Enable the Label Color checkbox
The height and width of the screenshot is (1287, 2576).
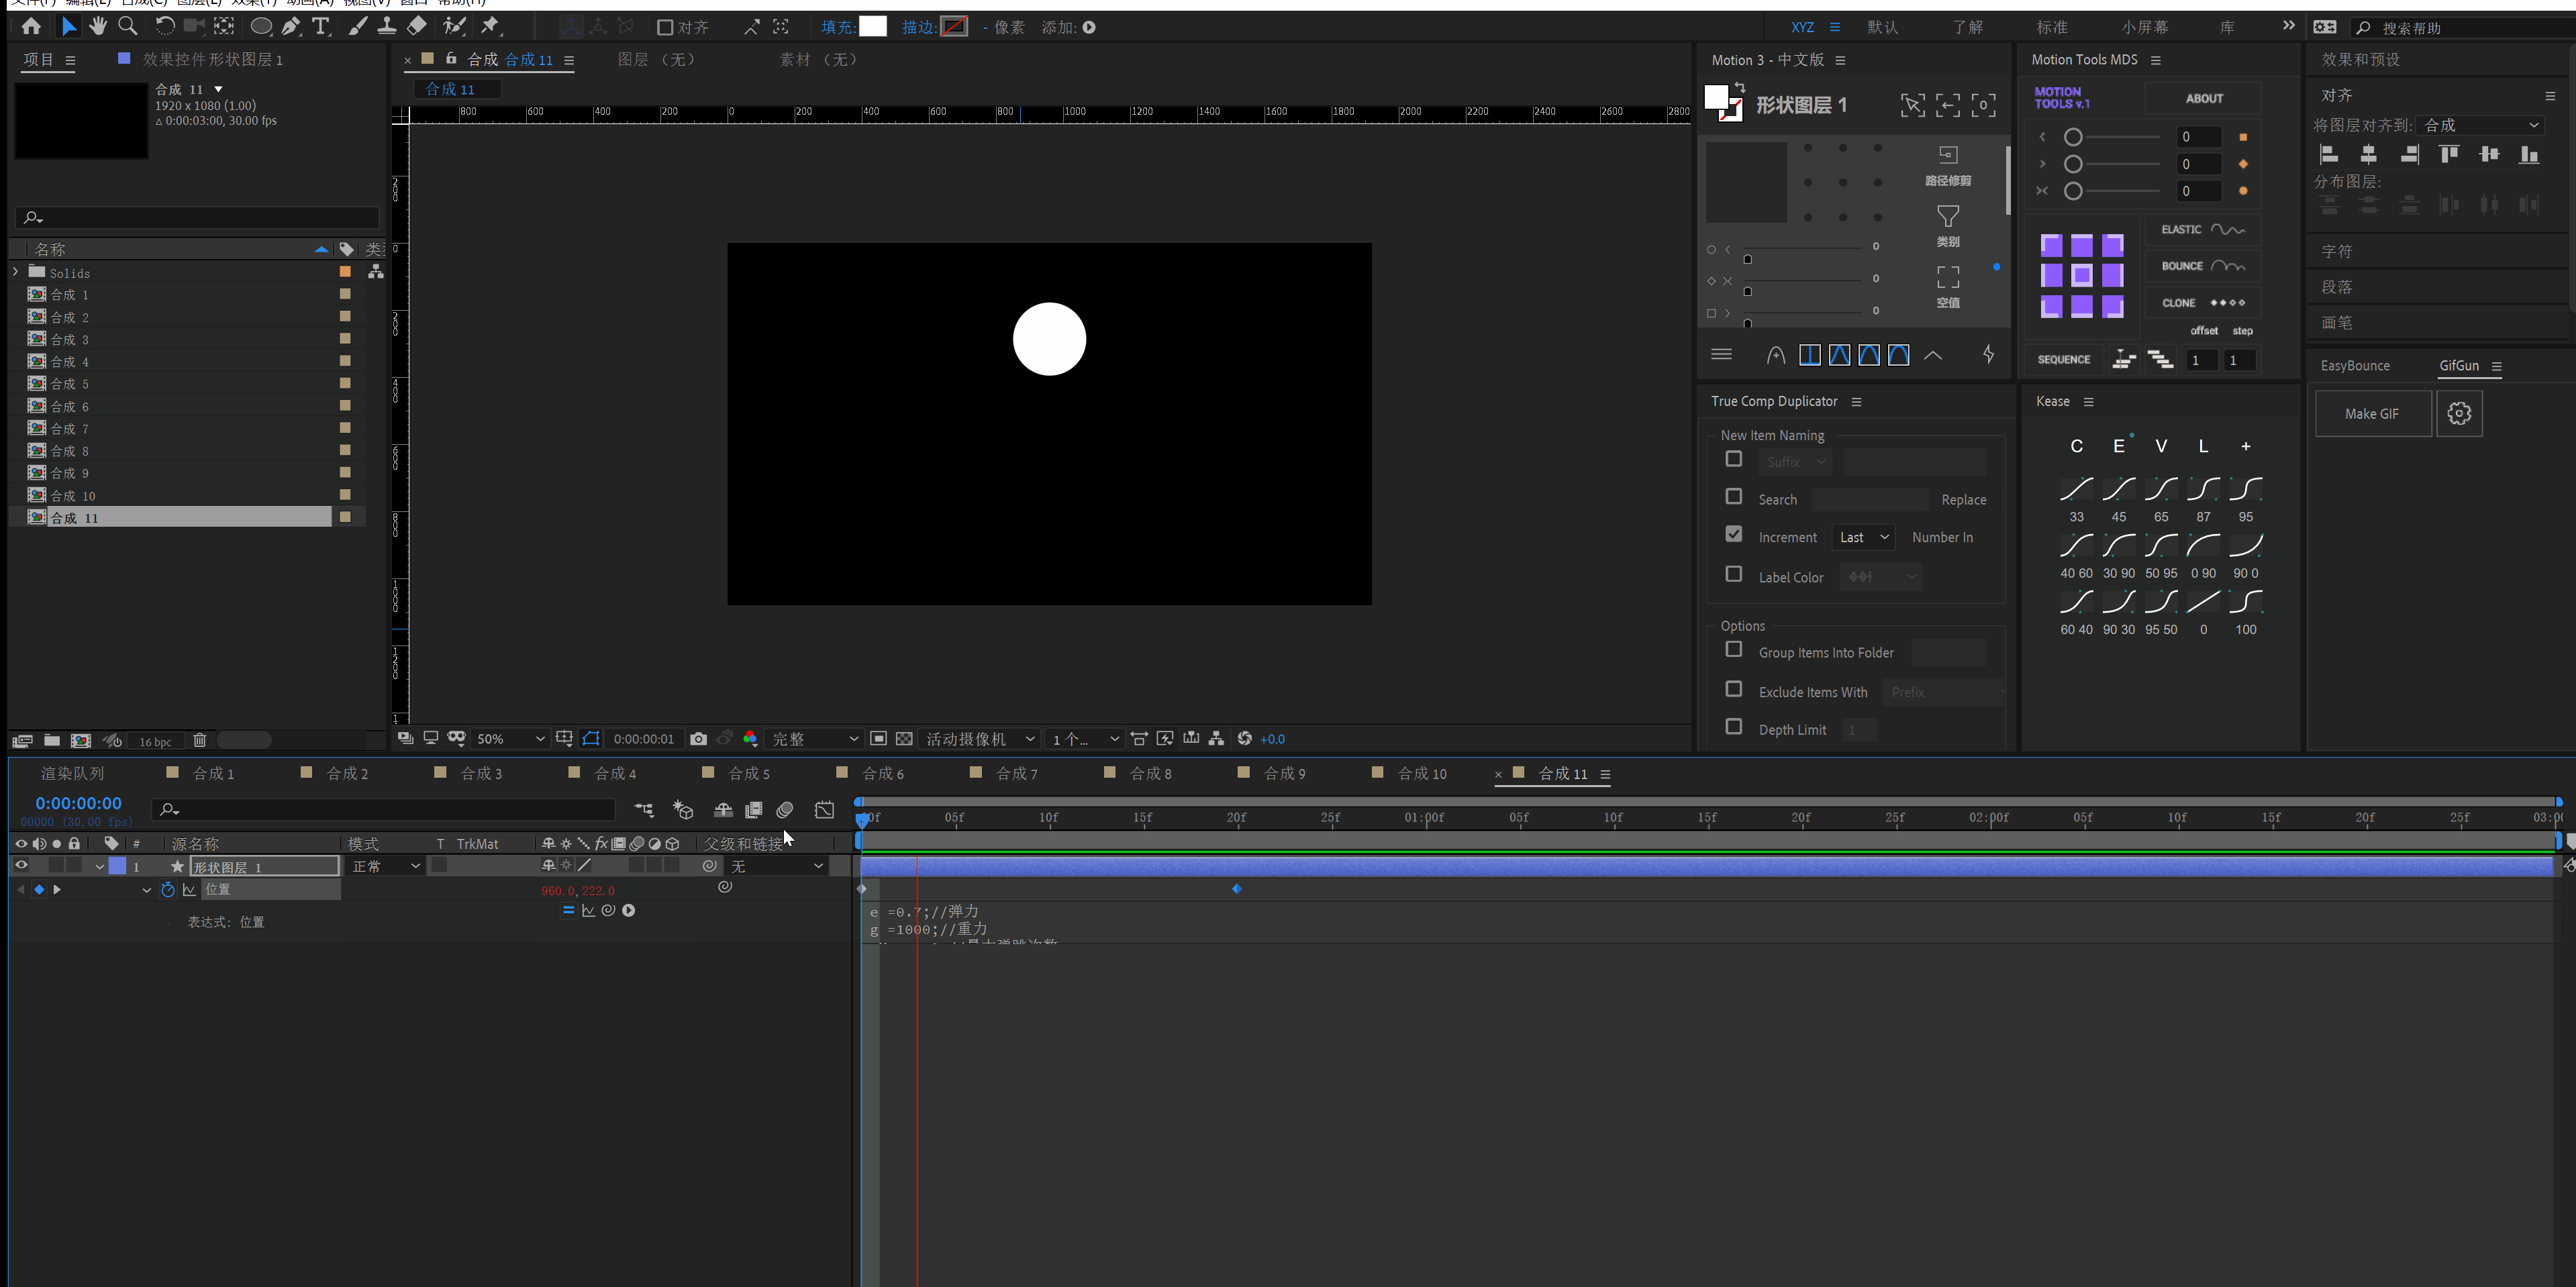pos(1733,575)
